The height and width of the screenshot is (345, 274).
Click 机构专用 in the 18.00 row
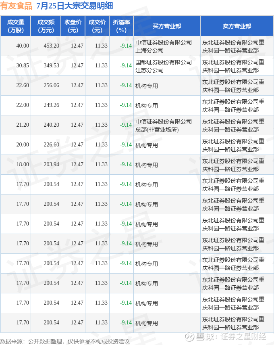click(x=147, y=165)
